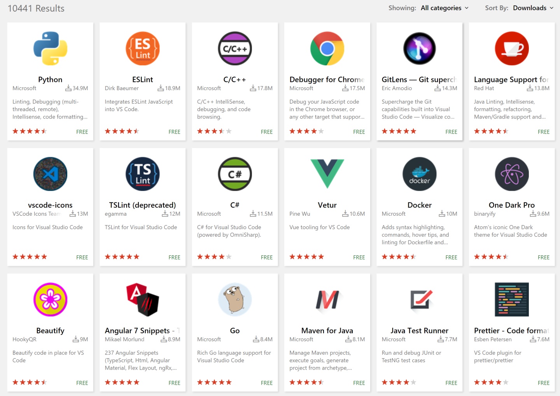Click the Docker whale icon
This screenshot has height=396, width=560.
click(x=419, y=174)
